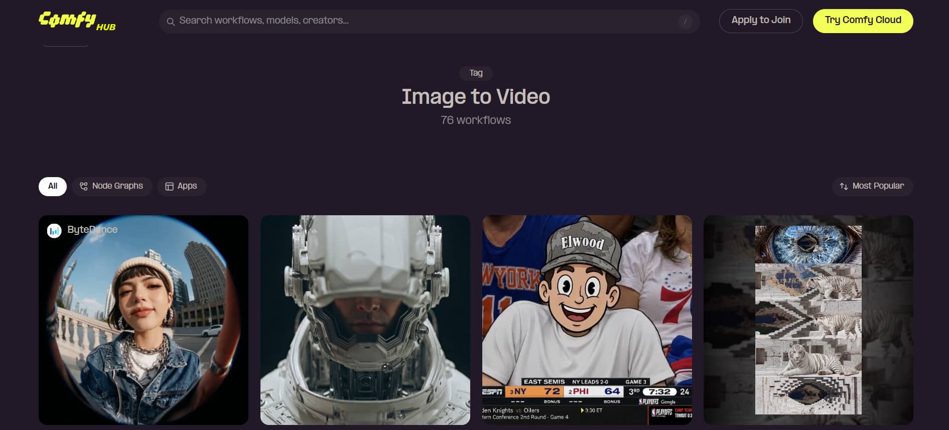
Task: Select the All filter tab
Action: pyautogui.click(x=53, y=186)
